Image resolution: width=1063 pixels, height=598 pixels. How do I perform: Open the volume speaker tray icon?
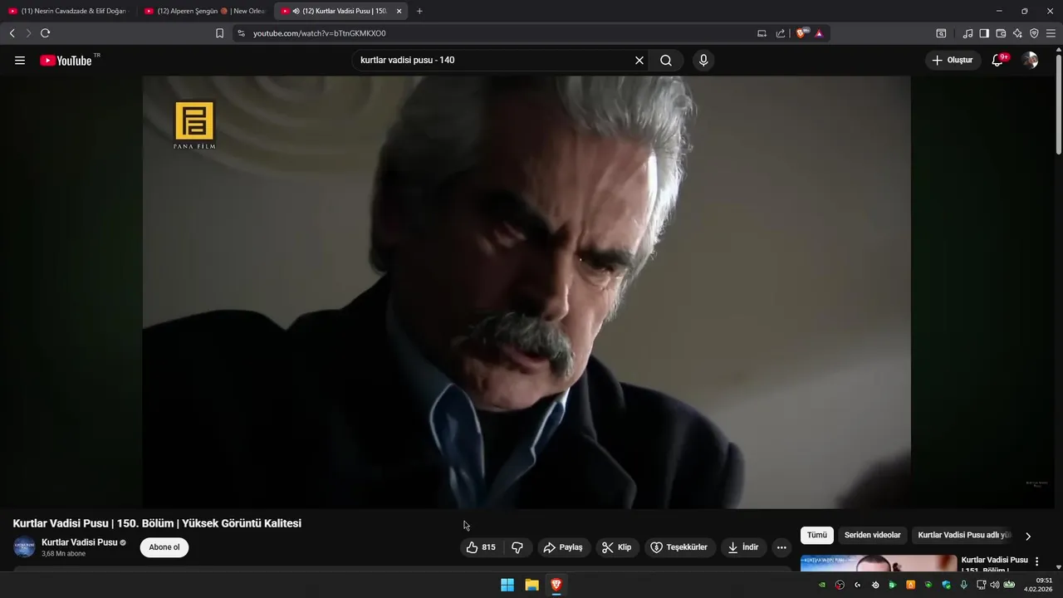tap(995, 585)
